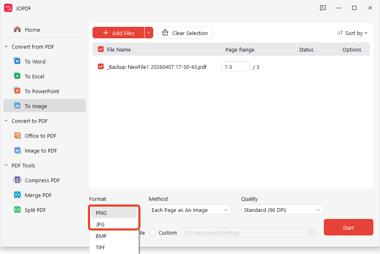This screenshot has width=380, height=254.
Task: Open Office to PDF tool icon
Action: [17, 136]
